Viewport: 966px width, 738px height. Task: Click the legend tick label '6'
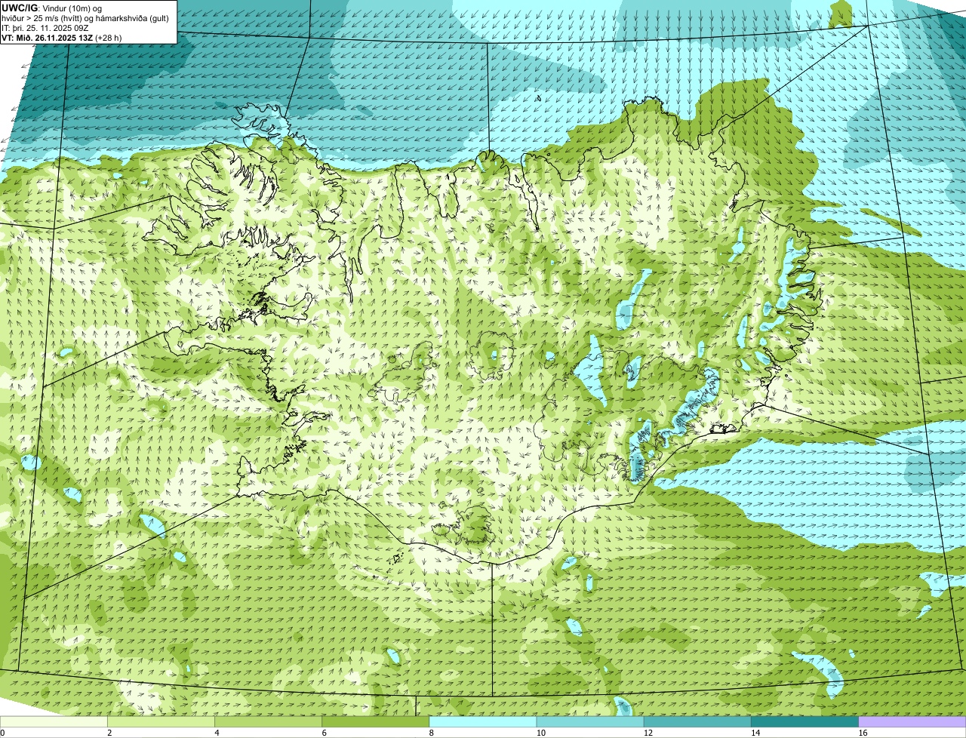[325, 733]
